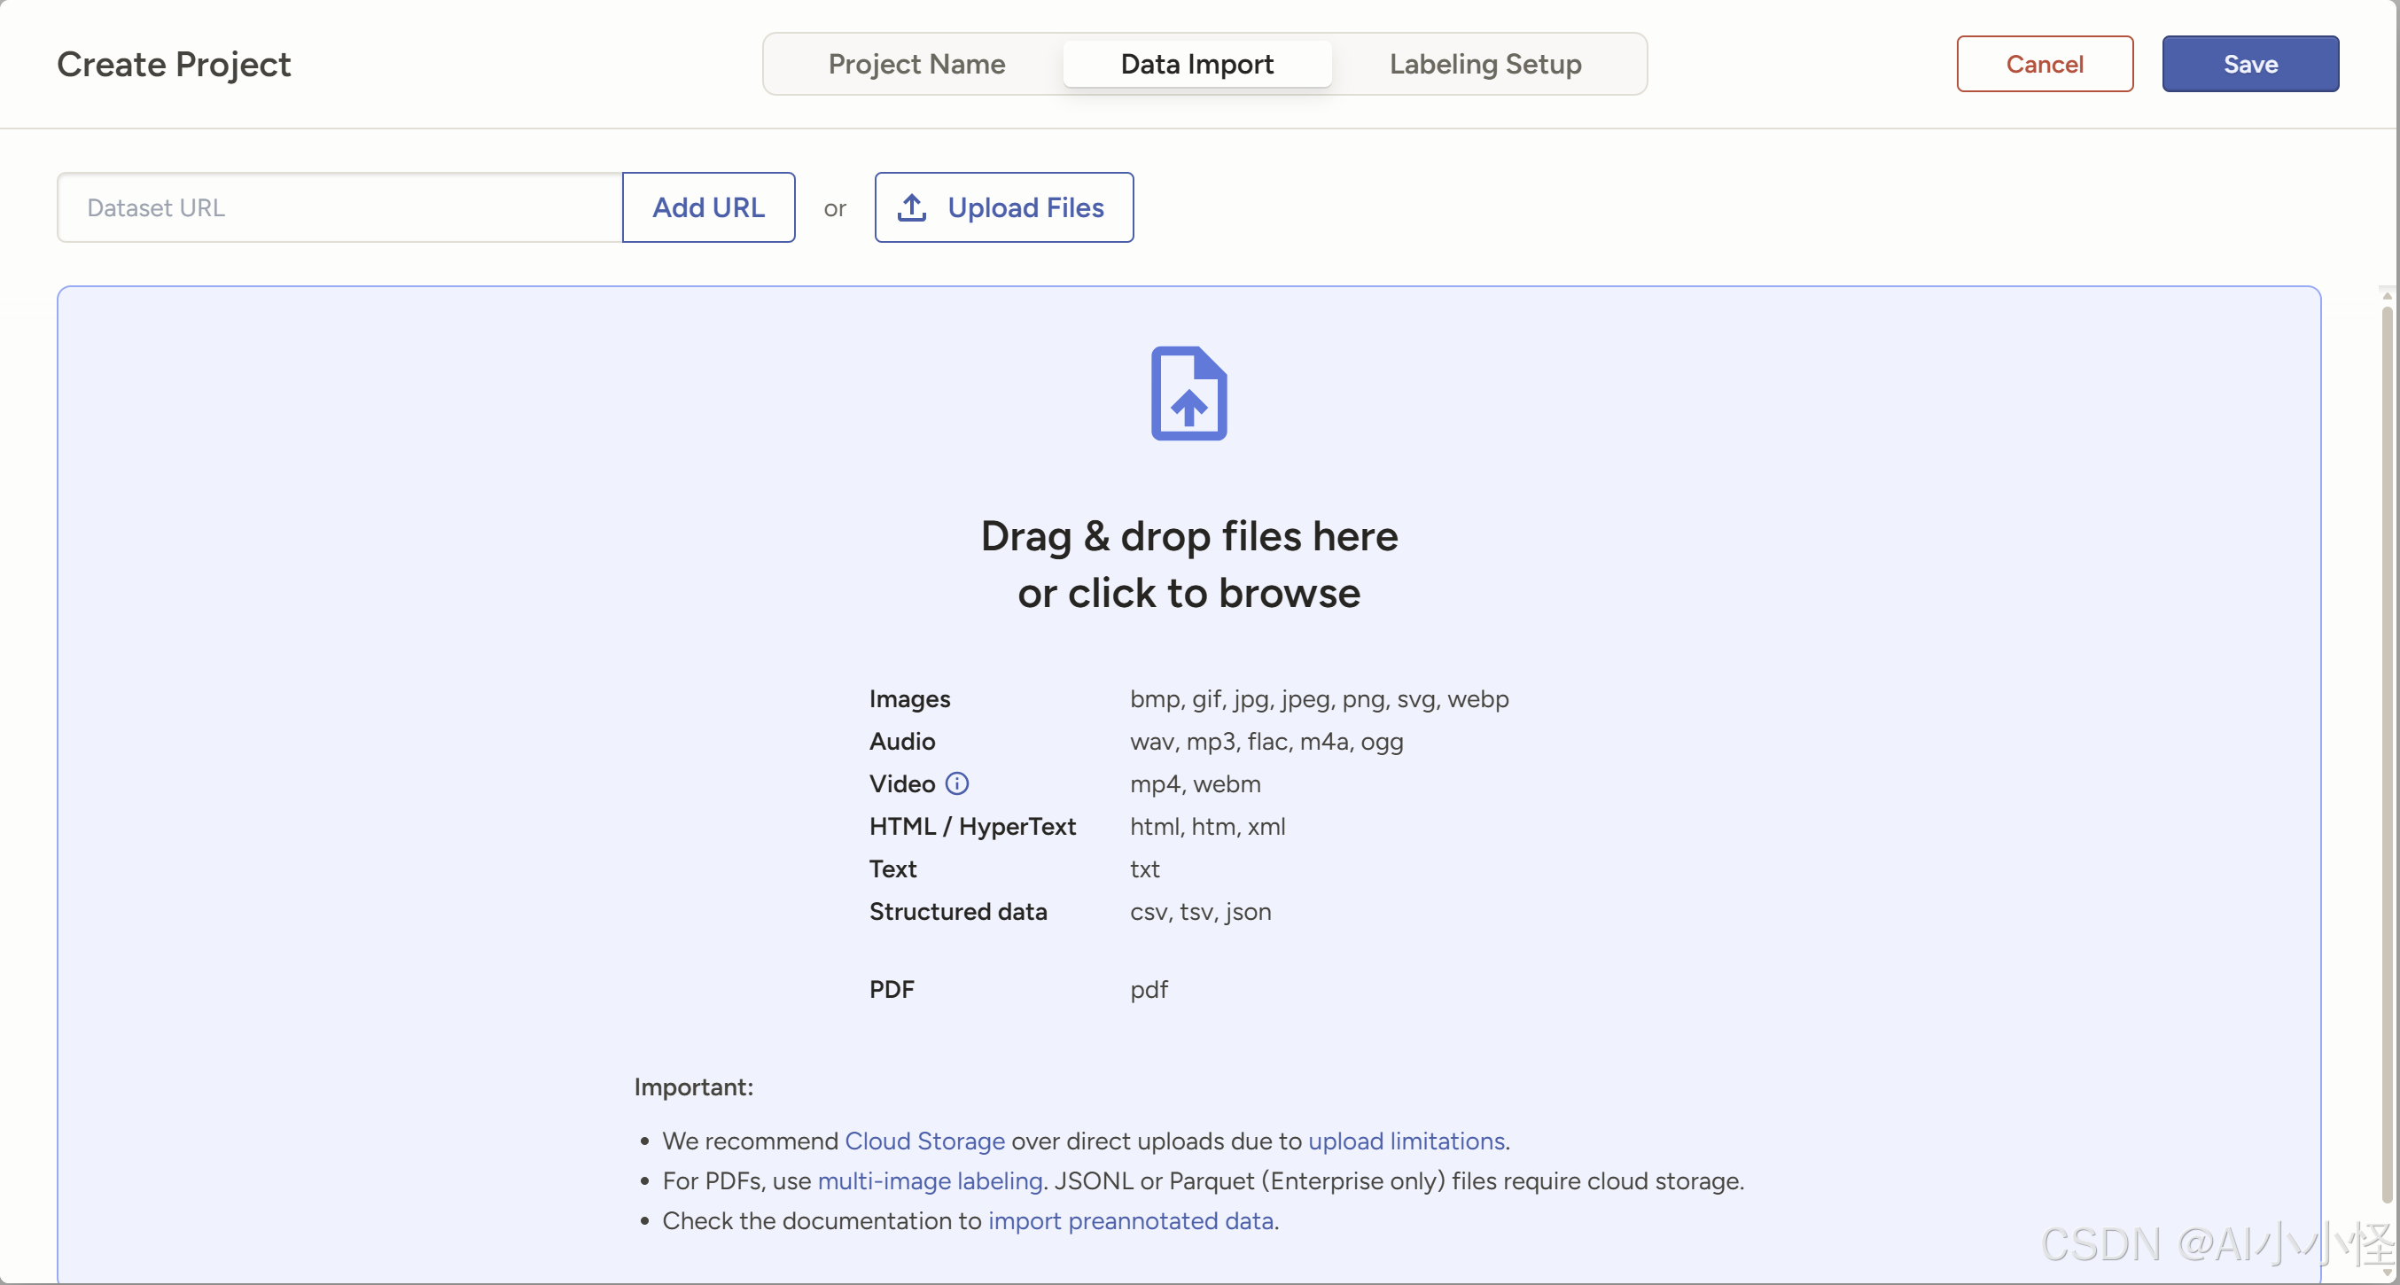Open the Labeling Setup tab

point(1484,64)
